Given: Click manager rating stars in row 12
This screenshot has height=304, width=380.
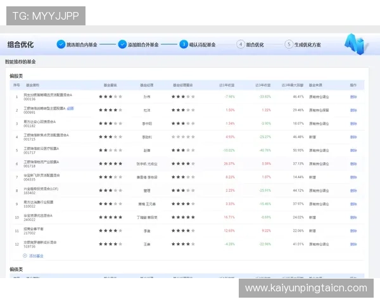Looking at the screenshot, I should 183,244.
